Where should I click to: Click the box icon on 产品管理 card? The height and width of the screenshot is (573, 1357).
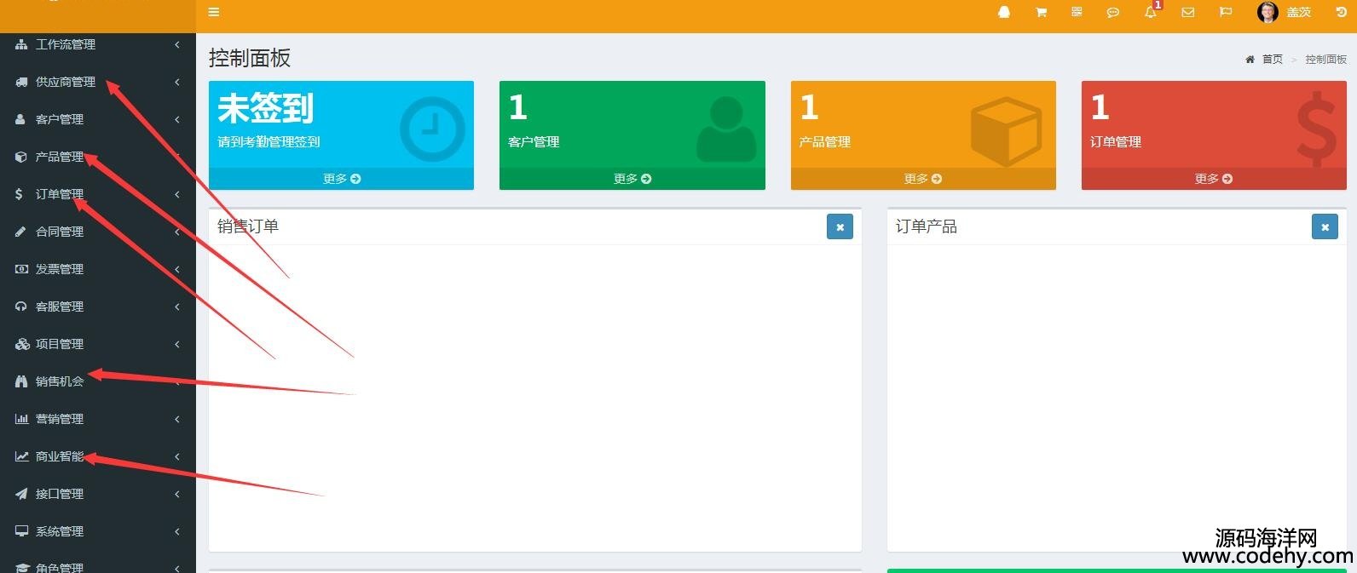click(x=1006, y=131)
